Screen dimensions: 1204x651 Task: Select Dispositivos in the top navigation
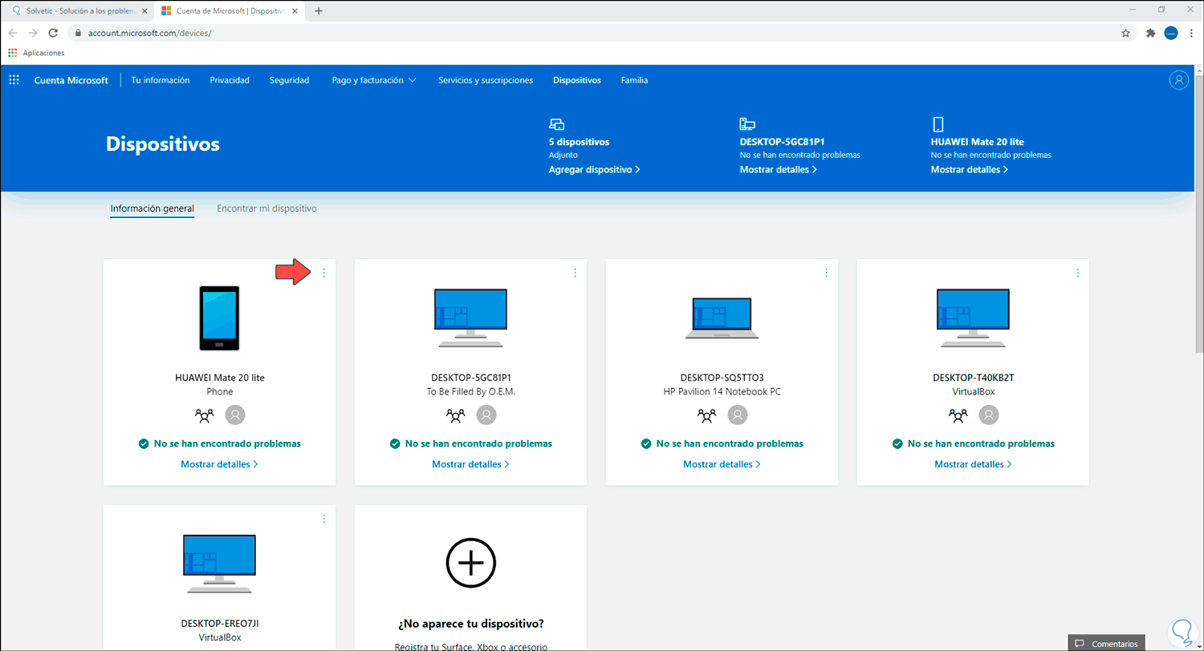click(577, 80)
